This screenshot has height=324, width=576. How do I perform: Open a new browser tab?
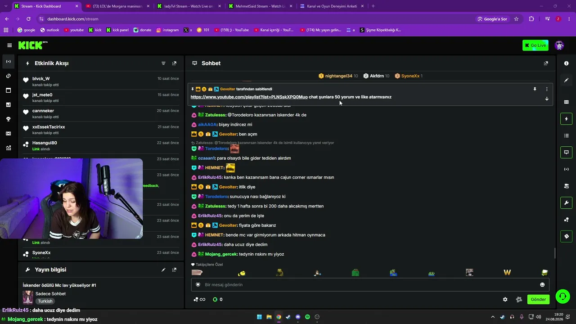pyautogui.click(x=373, y=6)
